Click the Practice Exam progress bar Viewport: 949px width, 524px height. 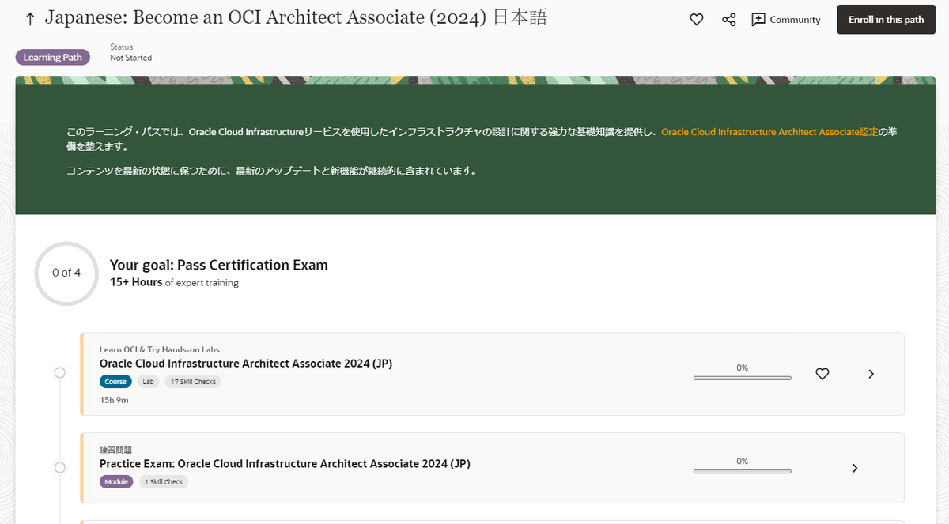coord(742,472)
